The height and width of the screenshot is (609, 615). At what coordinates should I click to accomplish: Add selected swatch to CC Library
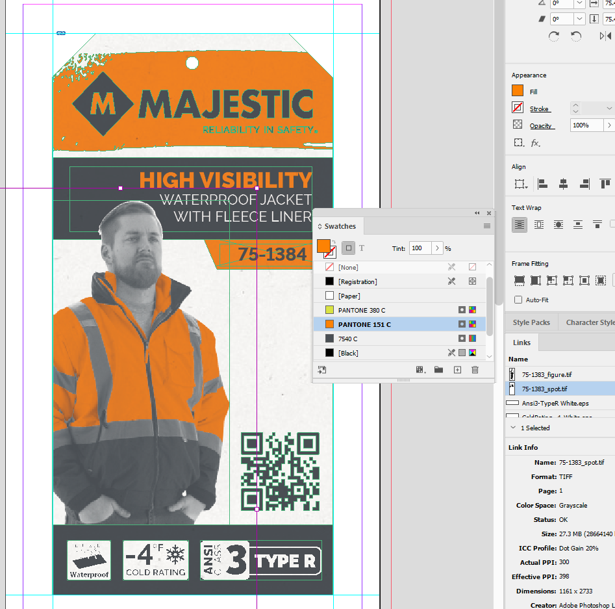tap(322, 370)
